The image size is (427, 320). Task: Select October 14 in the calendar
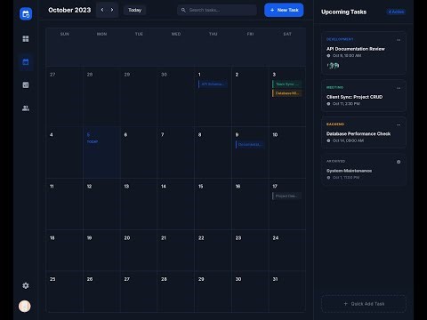pos(176,204)
